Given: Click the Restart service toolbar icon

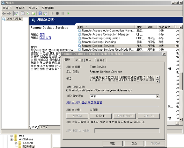Looking at the screenshot, I should point(68,14).
